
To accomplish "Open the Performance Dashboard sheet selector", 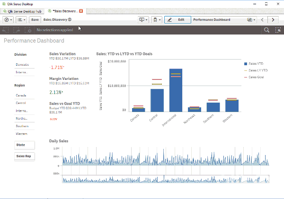I will click(x=224, y=20).
